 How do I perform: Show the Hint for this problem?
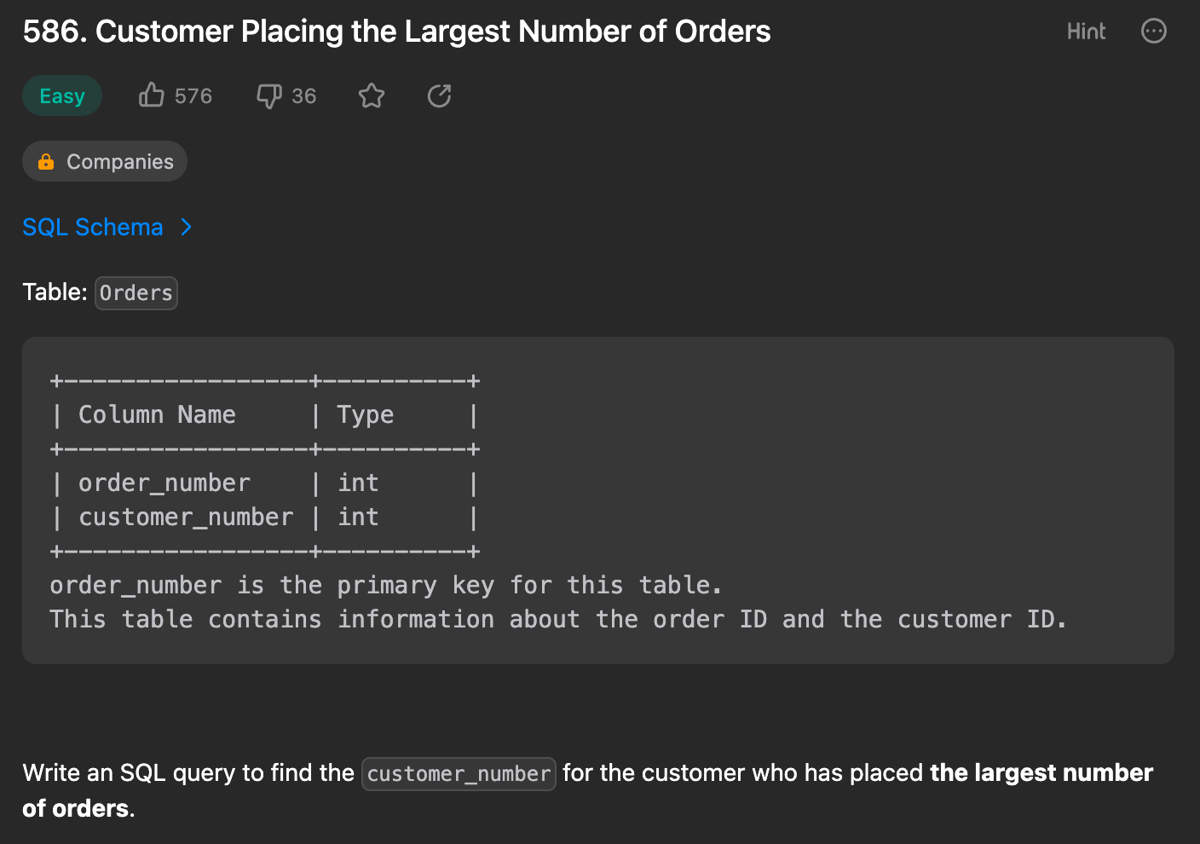pos(1086,32)
